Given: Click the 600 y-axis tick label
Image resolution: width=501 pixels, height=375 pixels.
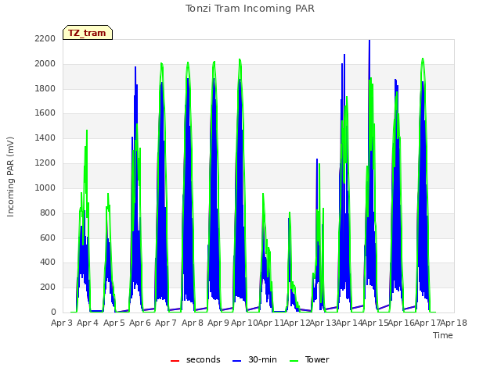Looking at the screenshot, I should coord(48,237).
